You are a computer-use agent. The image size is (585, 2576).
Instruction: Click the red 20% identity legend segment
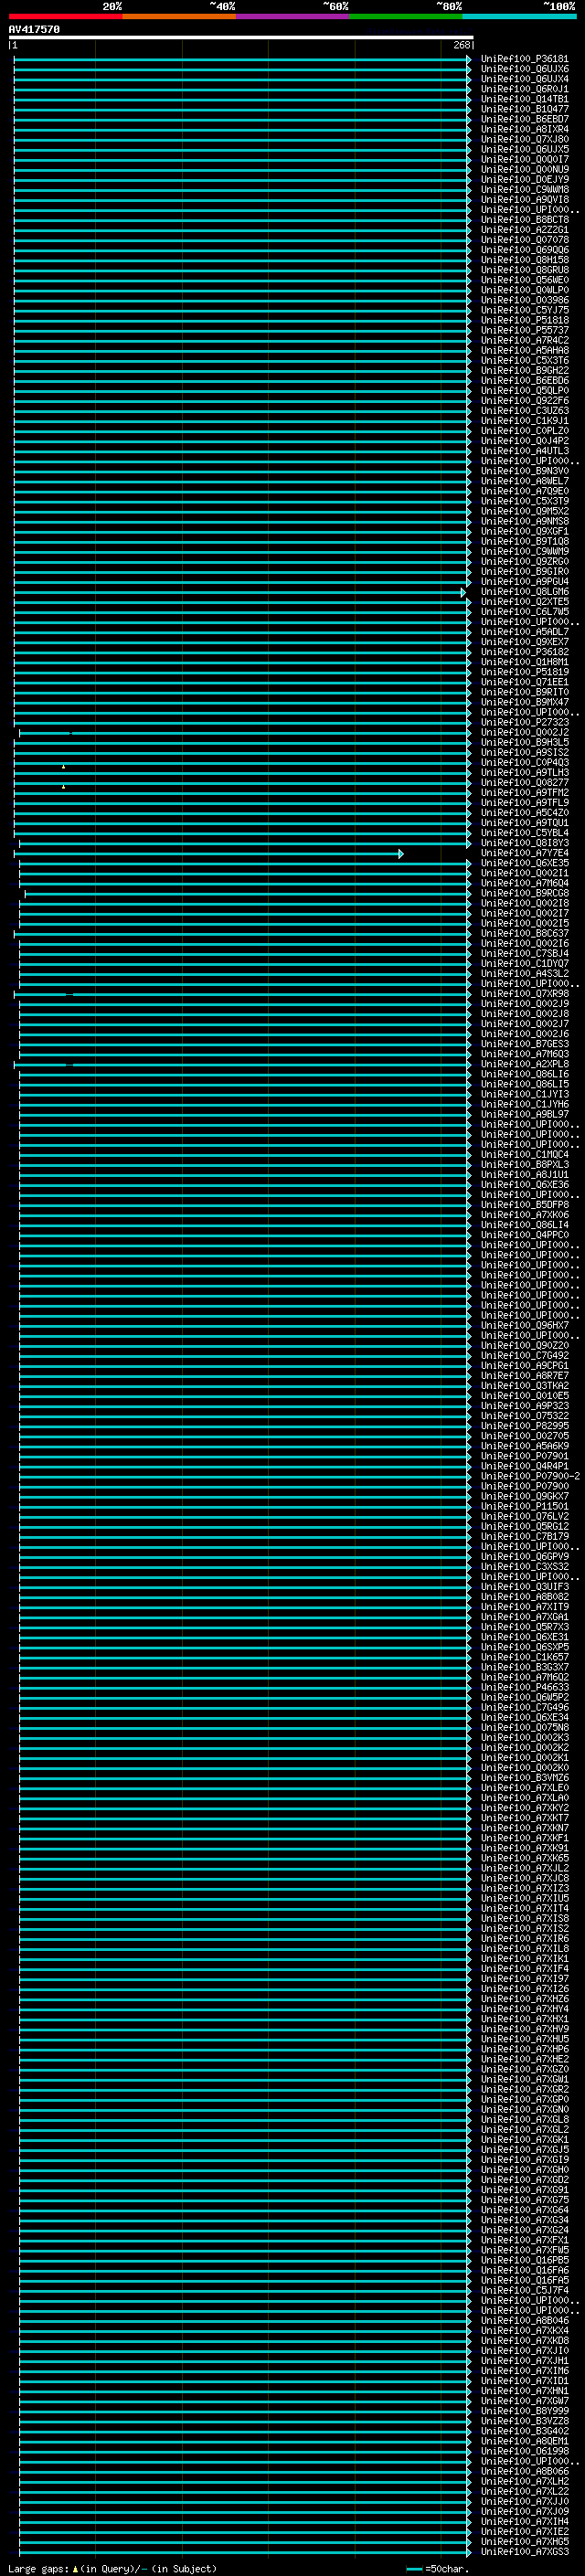click(65, 17)
